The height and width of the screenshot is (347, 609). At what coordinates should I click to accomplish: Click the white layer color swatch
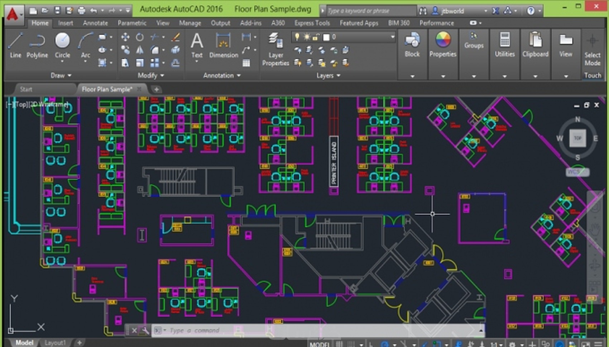point(326,37)
